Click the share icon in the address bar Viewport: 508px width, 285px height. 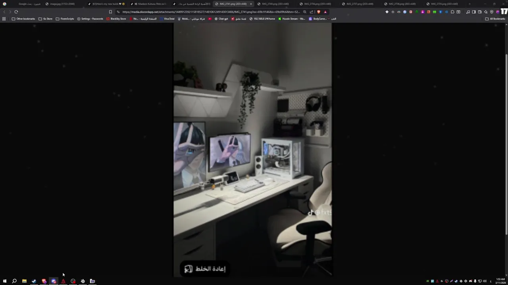click(x=312, y=12)
